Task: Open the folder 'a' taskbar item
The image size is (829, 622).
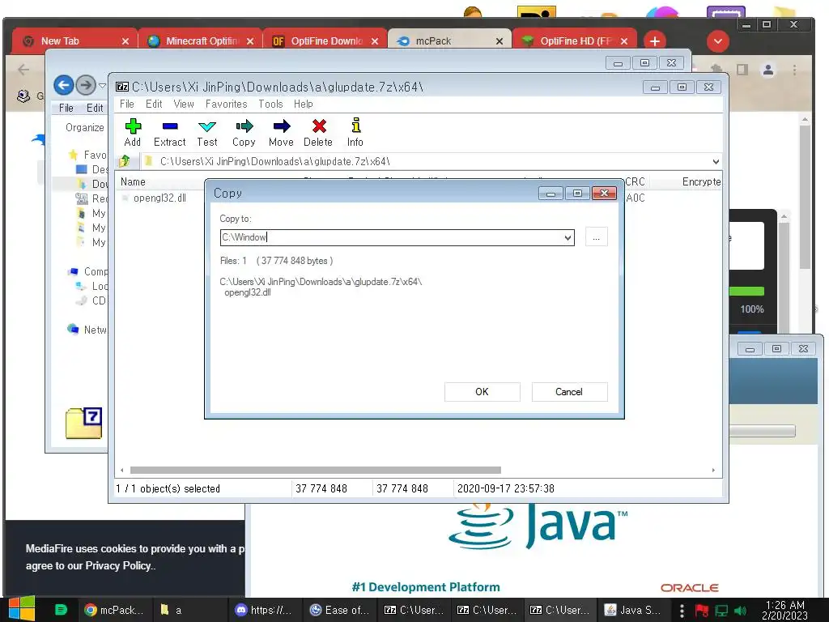Action: 189,610
